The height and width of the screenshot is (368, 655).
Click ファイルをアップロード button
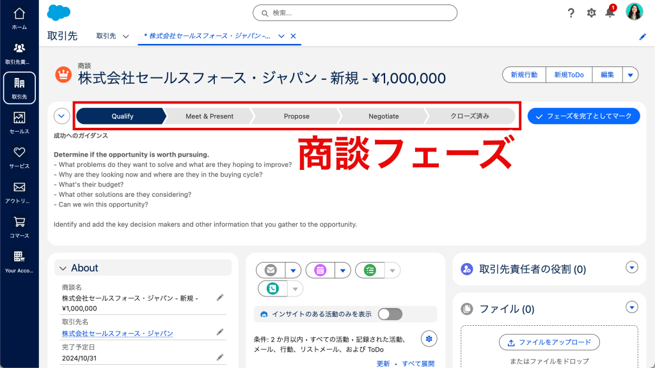click(549, 342)
